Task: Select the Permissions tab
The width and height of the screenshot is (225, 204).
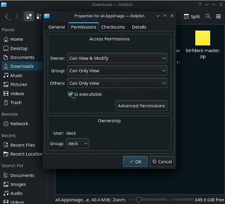Action: (84, 27)
